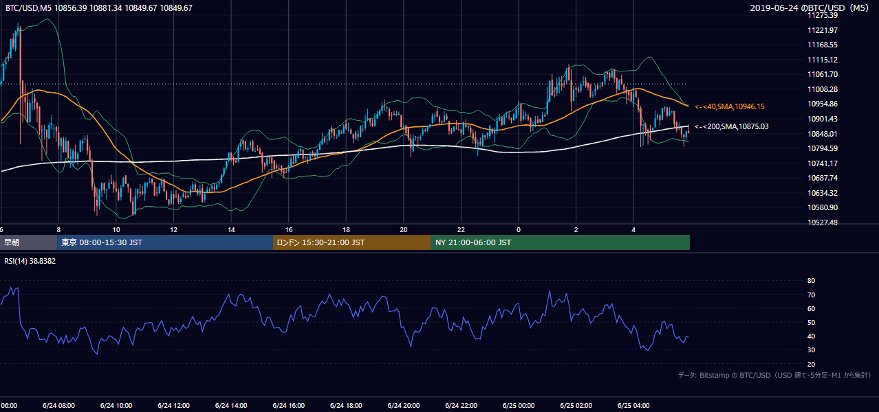Image resolution: width=879 pixels, height=412 pixels.
Task: Click RSI scale value 20
Action: point(811,364)
